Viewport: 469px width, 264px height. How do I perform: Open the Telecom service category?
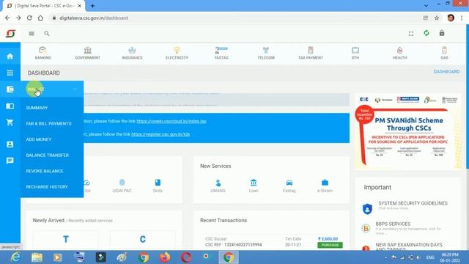[x=266, y=53]
